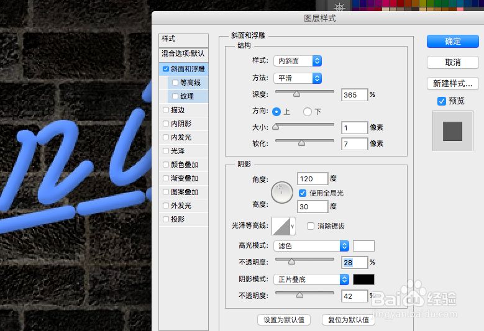The width and height of the screenshot is (484, 331).
Task: Click the gloss contour thumbnail
Action: pos(281,226)
